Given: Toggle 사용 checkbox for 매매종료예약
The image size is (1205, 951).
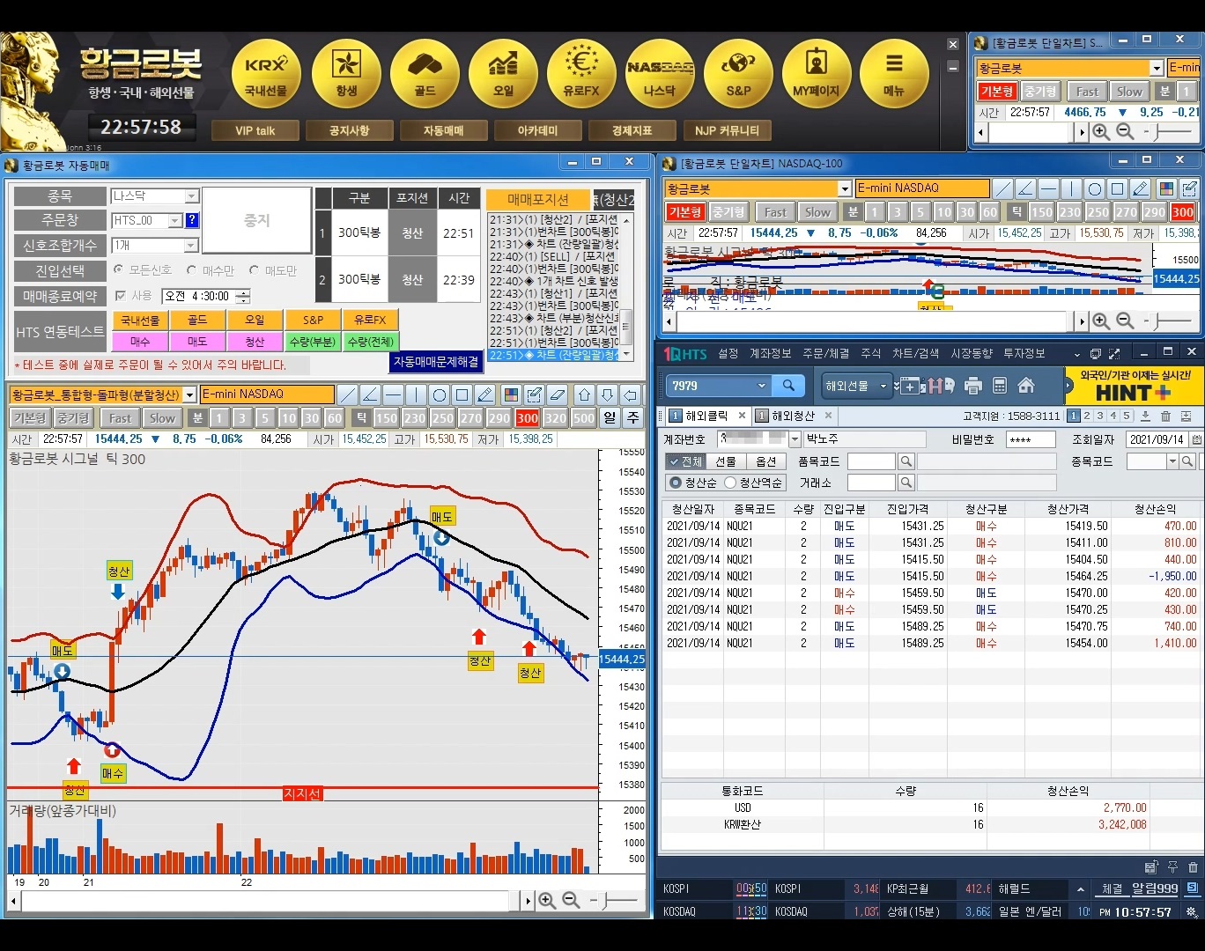Looking at the screenshot, I should coord(121,296).
